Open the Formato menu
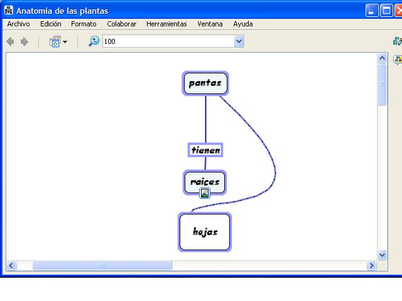This screenshot has height=301, width=402. tap(84, 24)
